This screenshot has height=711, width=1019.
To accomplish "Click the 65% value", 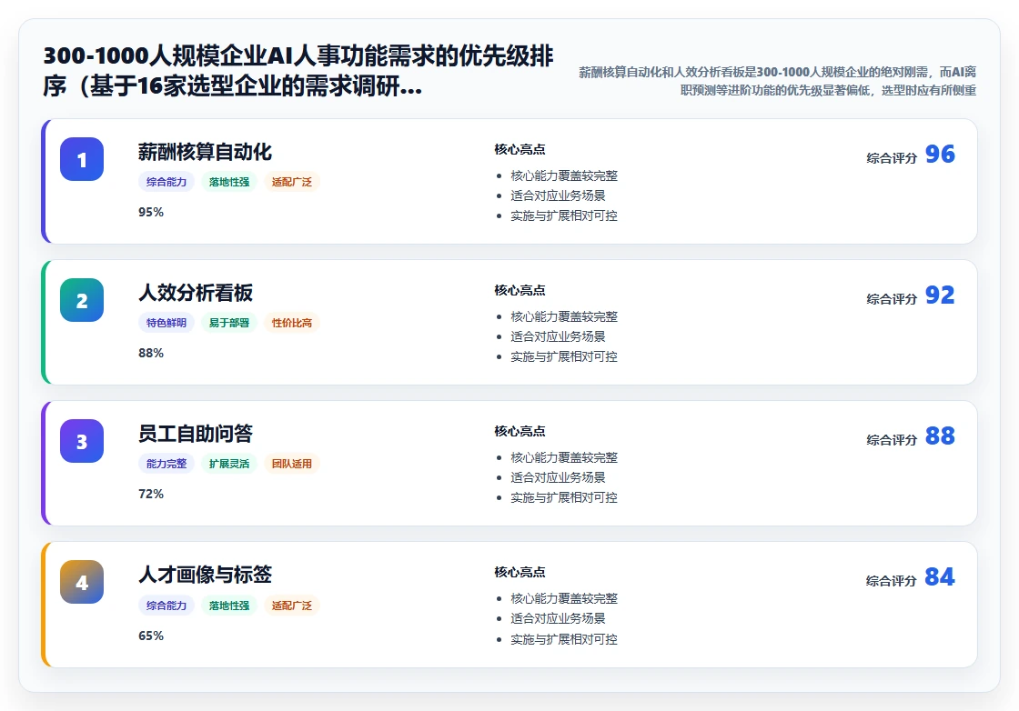I will pyautogui.click(x=151, y=636).
